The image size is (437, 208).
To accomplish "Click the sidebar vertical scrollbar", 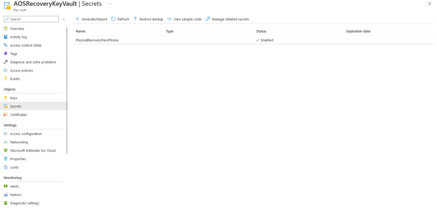I will 67,90.
